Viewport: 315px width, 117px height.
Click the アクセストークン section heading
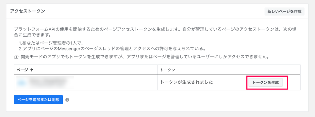27,11
